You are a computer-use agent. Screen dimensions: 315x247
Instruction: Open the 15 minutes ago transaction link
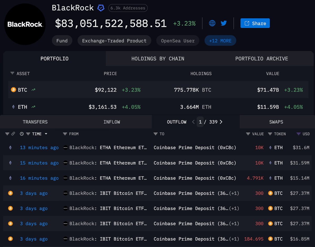click(x=39, y=163)
